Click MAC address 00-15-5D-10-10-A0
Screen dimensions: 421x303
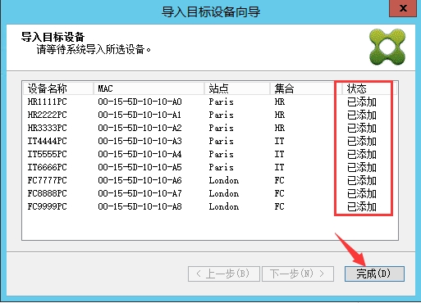pos(140,102)
